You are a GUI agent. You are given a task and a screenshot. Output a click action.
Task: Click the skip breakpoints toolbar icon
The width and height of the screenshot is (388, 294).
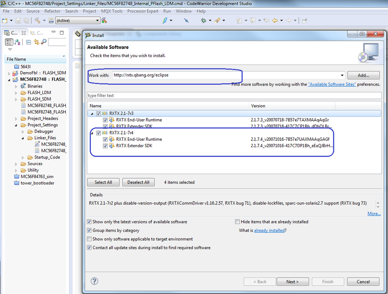186,20
